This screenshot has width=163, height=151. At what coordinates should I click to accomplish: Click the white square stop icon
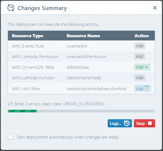(x=150, y=123)
